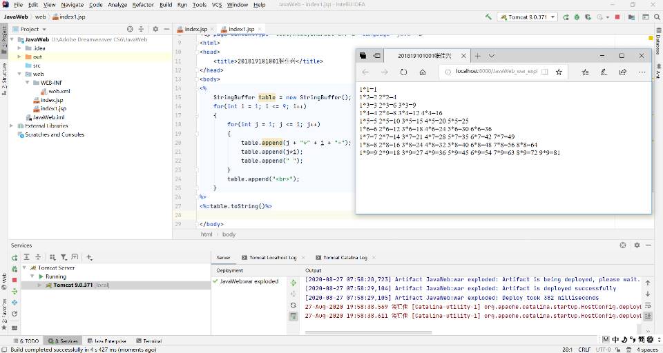This screenshot has width=663, height=353.
Task: Switch to the Server tab in Services
Action: coord(223,258)
